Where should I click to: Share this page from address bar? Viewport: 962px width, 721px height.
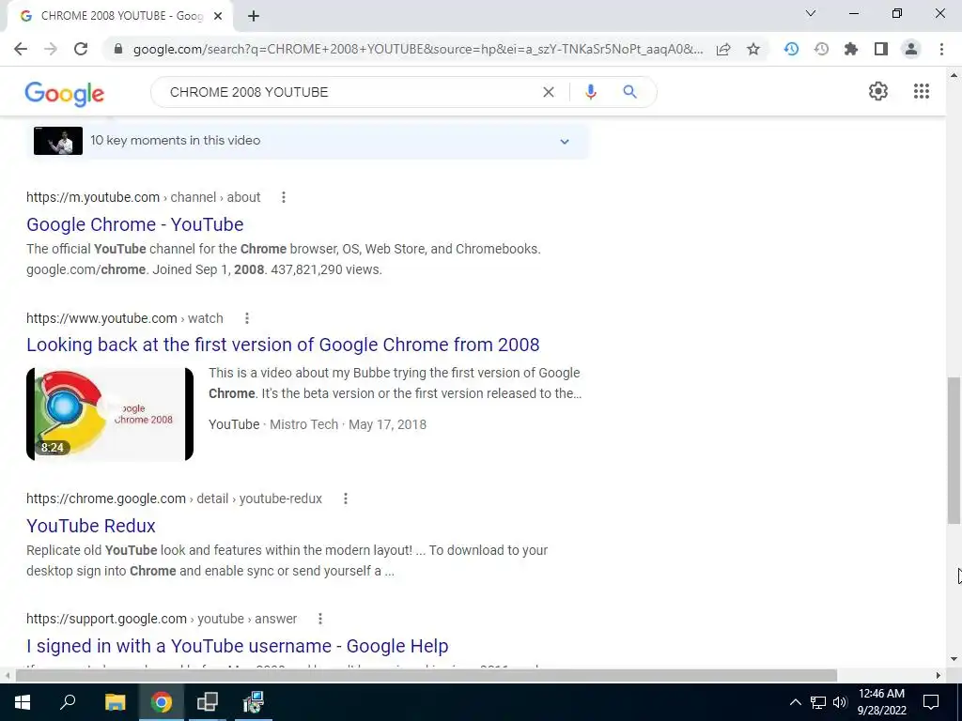(723, 49)
